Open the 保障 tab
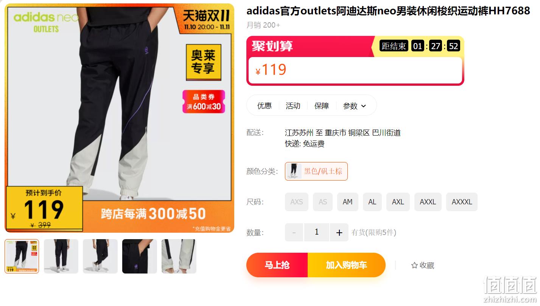 click(x=322, y=106)
